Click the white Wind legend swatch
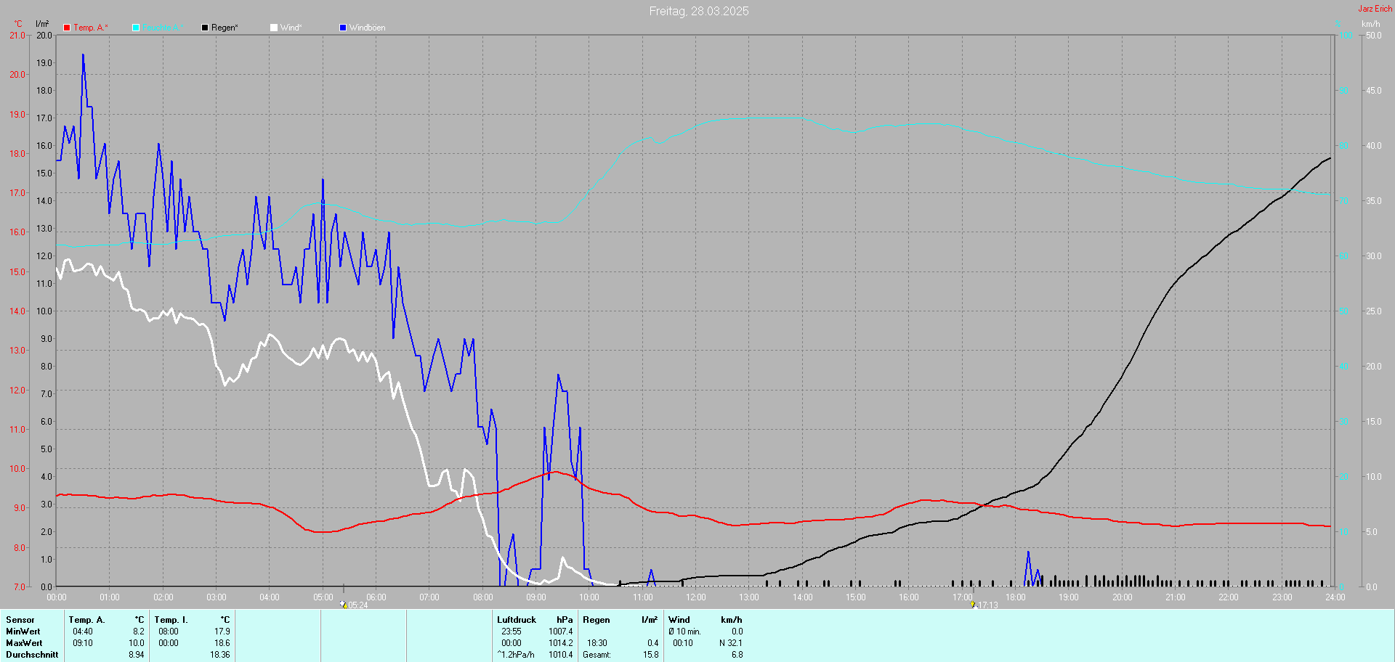 (274, 28)
